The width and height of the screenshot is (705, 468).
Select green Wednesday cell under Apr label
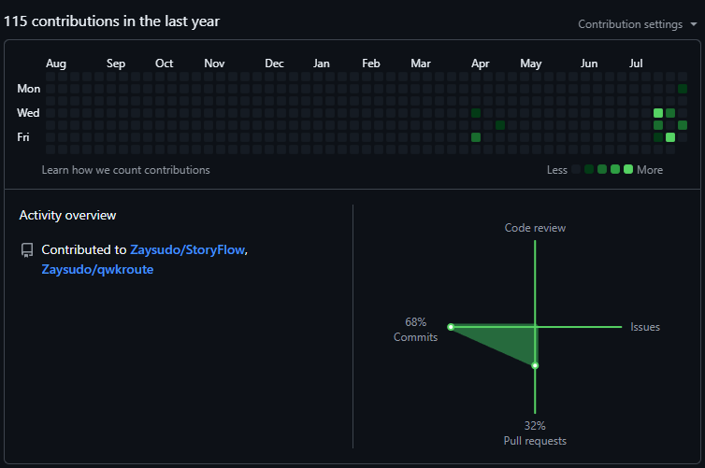point(476,113)
